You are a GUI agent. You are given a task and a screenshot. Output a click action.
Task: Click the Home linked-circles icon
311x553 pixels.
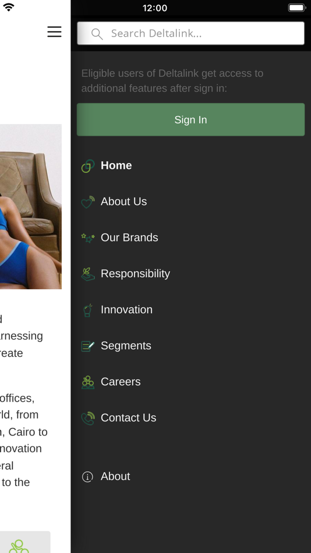88,166
